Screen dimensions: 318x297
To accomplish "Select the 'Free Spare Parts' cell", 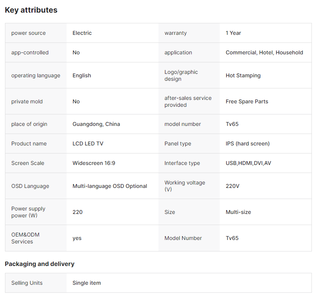I will 247,101.
